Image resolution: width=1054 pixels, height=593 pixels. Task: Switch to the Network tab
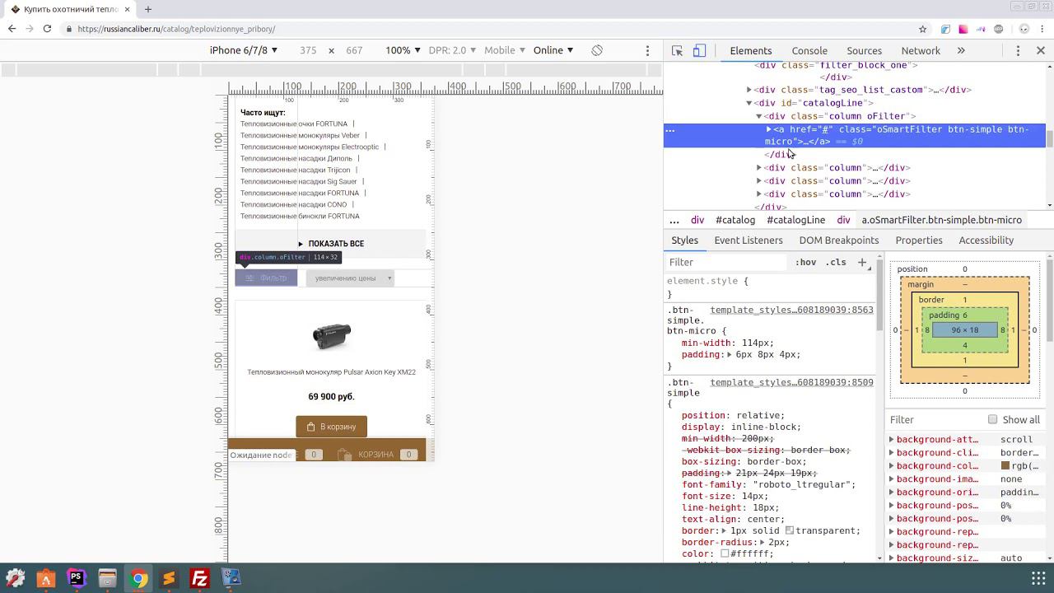[x=921, y=50]
